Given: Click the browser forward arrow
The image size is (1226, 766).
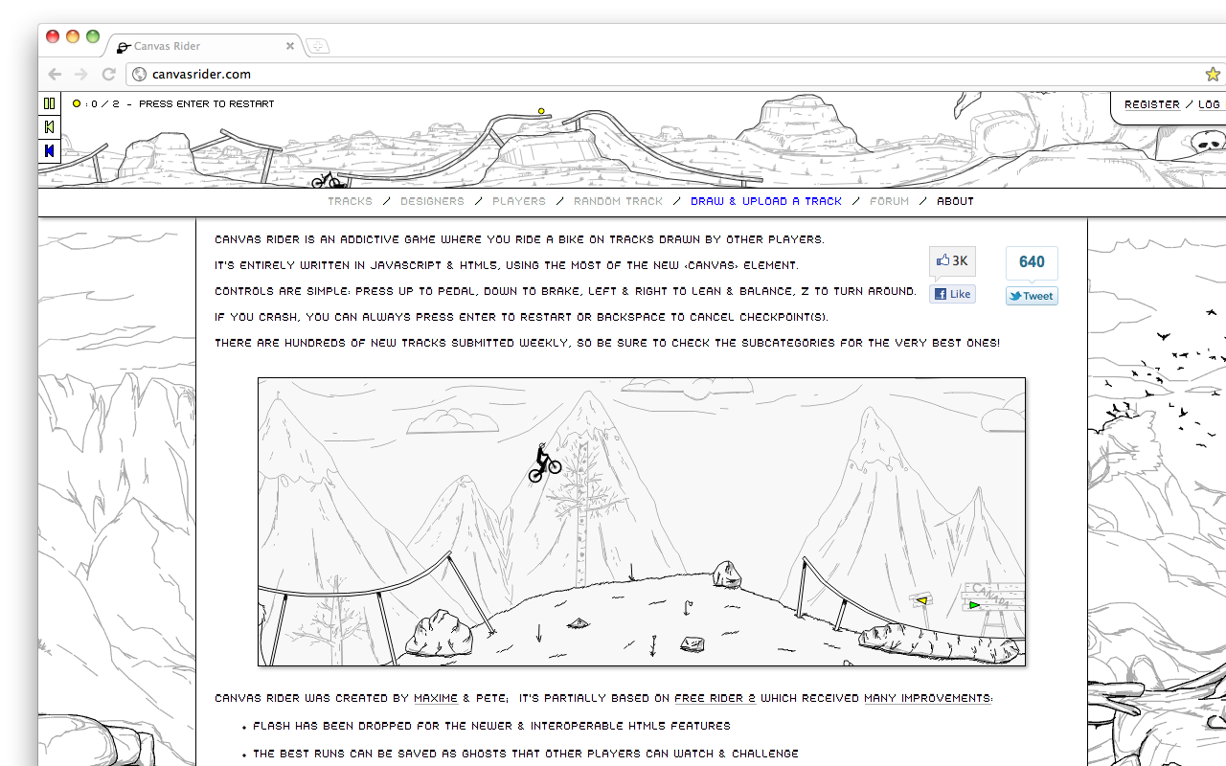Looking at the screenshot, I should point(81,74).
